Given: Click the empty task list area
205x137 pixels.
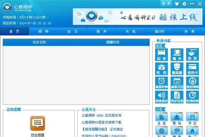Looking at the screenshot, I should (x=76, y=75).
